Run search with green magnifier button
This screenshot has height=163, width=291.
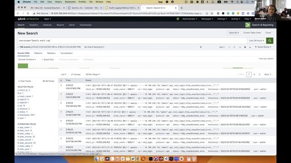click(270, 41)
